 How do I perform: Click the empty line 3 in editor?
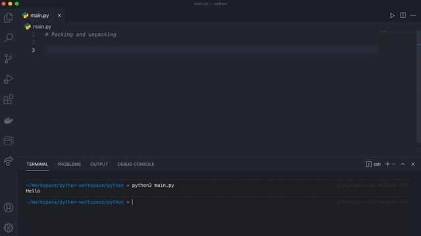(211, 50)
